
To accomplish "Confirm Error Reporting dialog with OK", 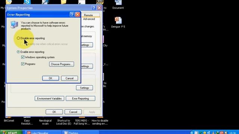I will (x=50, y=78).
